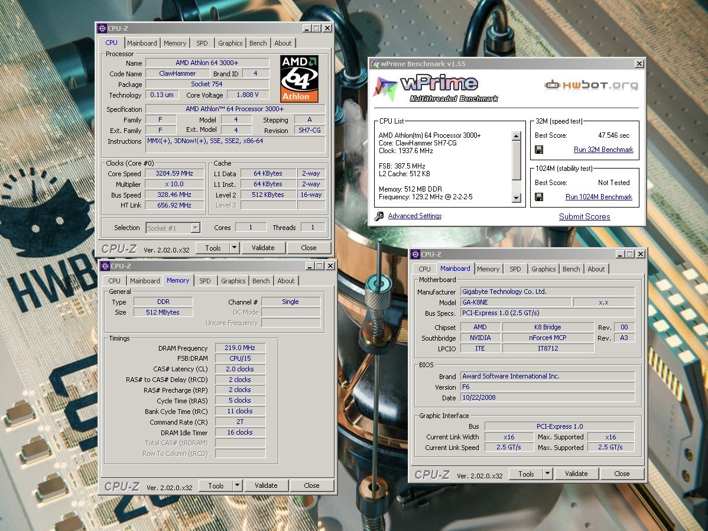Click Close button in Mainboard window
708x531 pixels.
(x=622, y=474)
